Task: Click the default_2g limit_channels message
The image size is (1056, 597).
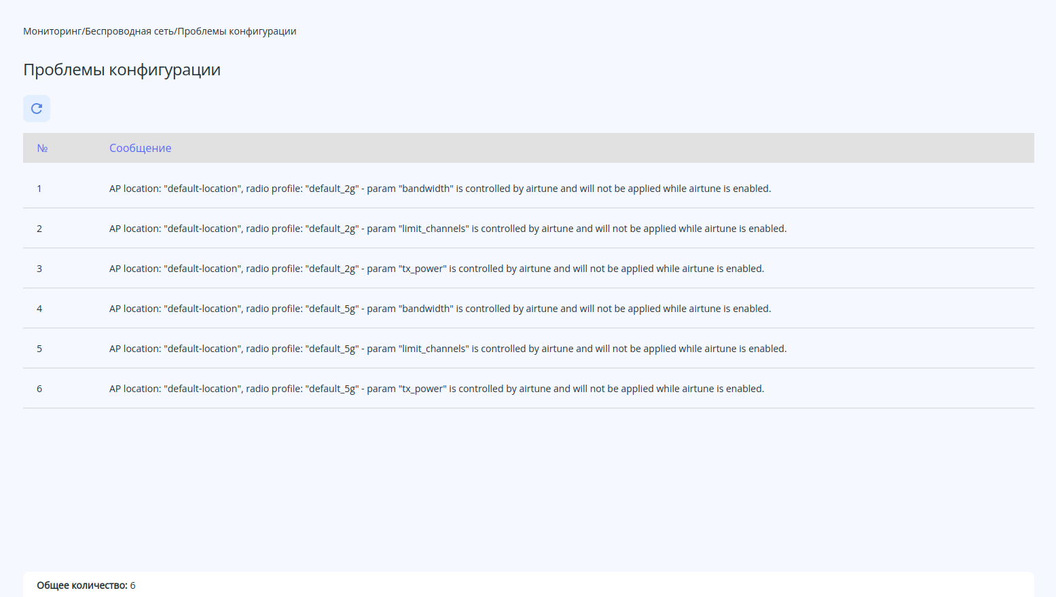Action: [x=448, y=229]
